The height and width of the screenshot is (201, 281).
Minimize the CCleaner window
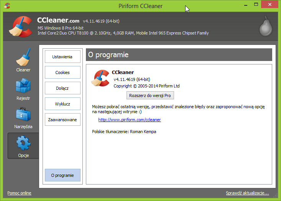pyautogui.click(x=246, y=5)
